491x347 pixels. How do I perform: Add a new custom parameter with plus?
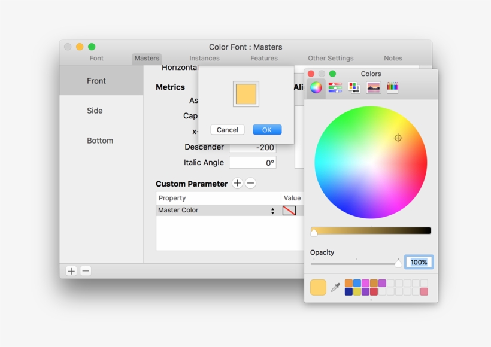237,183
